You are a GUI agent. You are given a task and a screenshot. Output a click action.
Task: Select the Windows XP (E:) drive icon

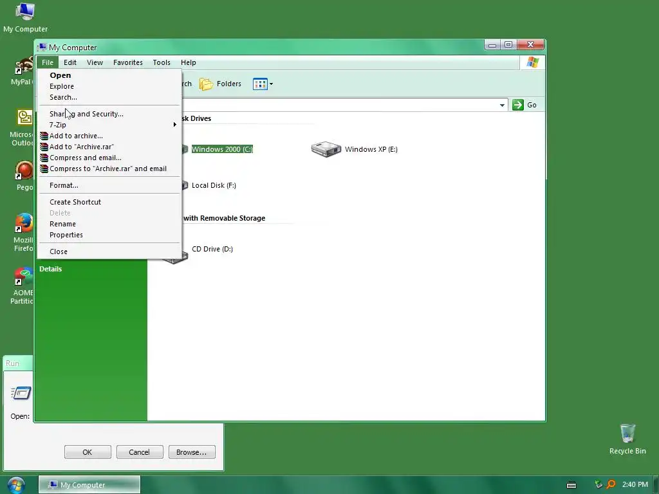coord(326,149)
